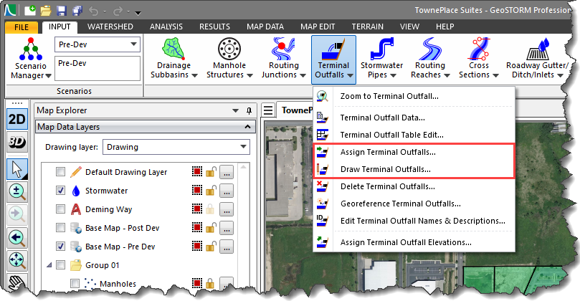580x301 pixels.
Task: Choose Zoom to Terminal Outfall menu item
Action: [x=414, y=96]
